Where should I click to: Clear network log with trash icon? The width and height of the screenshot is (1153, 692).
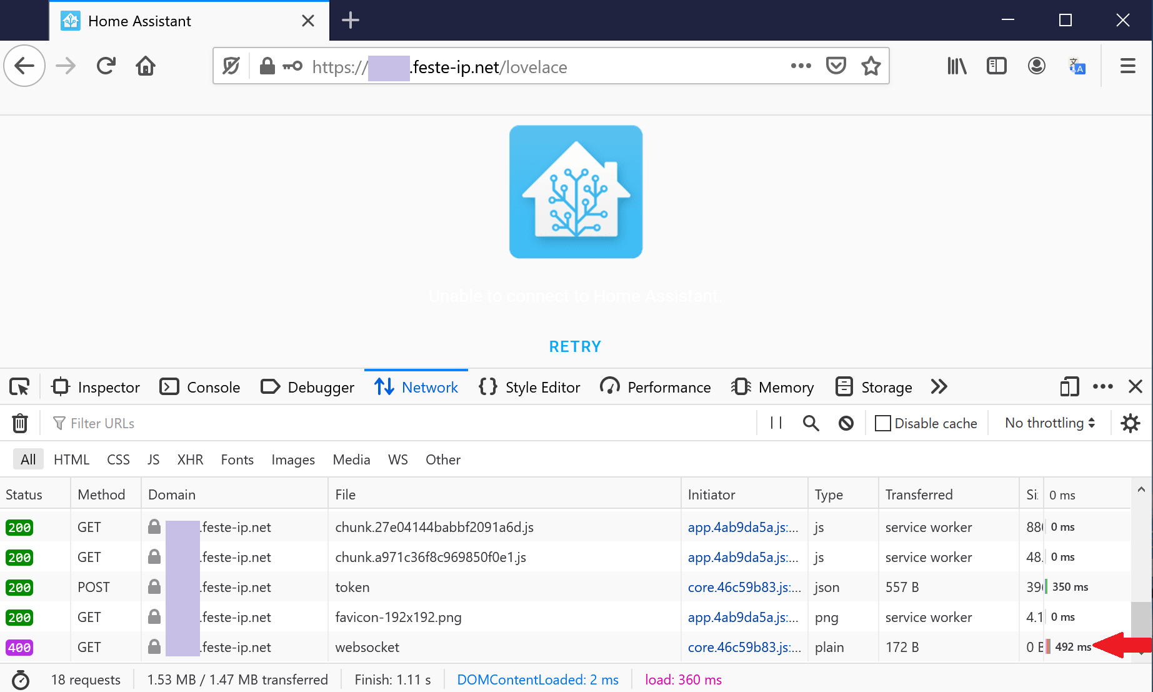[x=20, y=423]
